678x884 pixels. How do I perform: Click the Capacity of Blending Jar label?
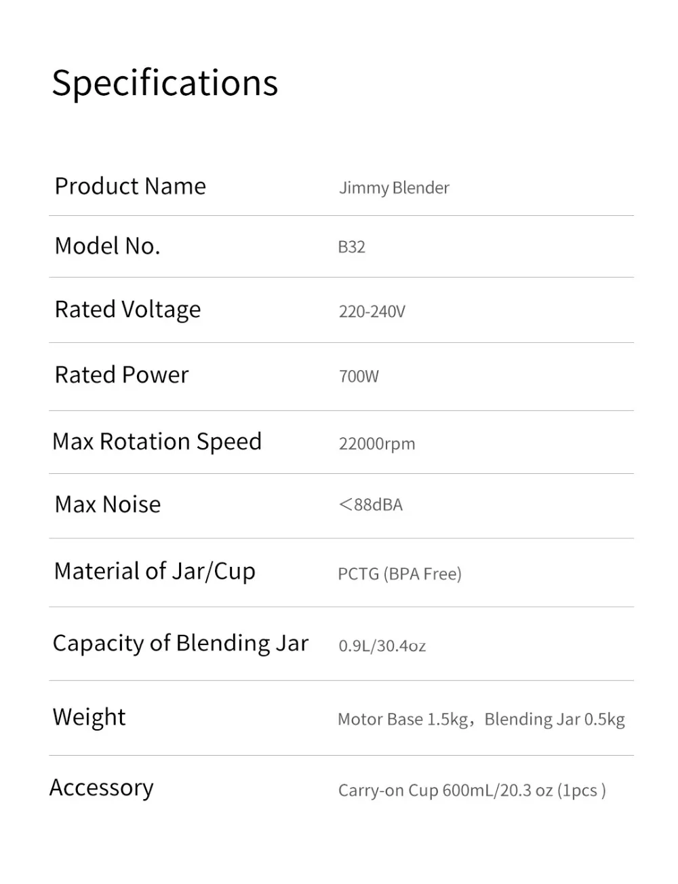(x=180, y=643)
